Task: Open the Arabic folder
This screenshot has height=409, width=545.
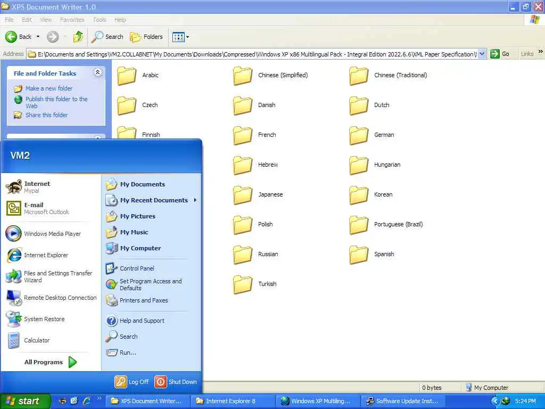Action: [x=138, y=76]
